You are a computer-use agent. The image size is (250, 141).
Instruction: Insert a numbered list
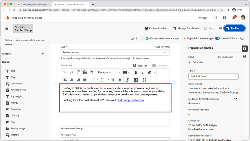pyautogui.click(x=103, y=80)
